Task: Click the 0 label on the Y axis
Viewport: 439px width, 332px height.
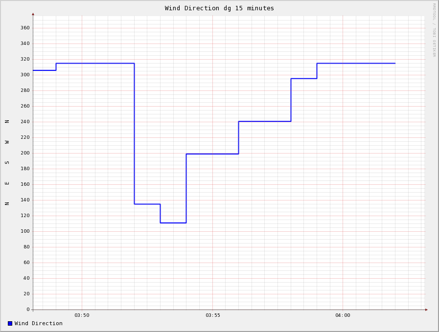Action: 28,310
